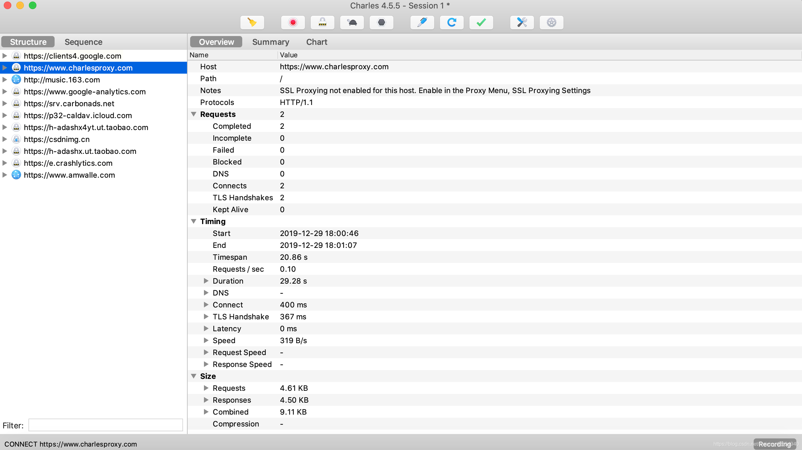Expand the www.google-analytics.com host node
The width and height of the screenshot is (802, 450).
5,92
